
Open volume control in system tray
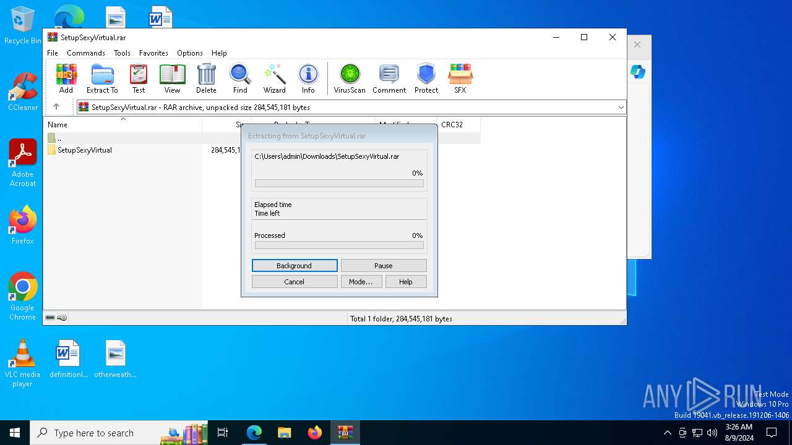click(712, 433)
